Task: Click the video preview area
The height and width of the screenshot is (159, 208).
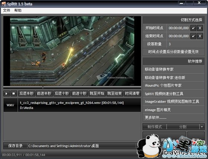Action: point(72,51)
